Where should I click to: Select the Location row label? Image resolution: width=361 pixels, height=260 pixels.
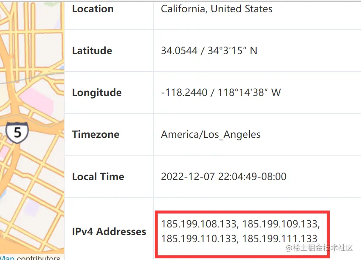pos(93,9)
